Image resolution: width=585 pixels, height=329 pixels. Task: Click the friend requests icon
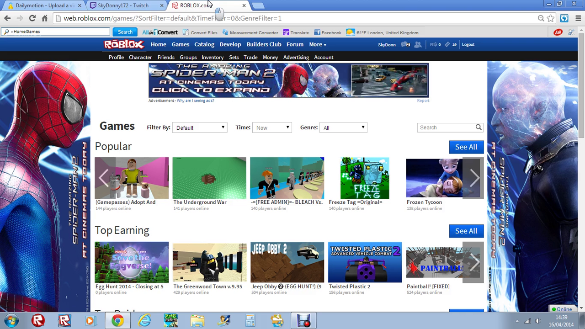418,44
